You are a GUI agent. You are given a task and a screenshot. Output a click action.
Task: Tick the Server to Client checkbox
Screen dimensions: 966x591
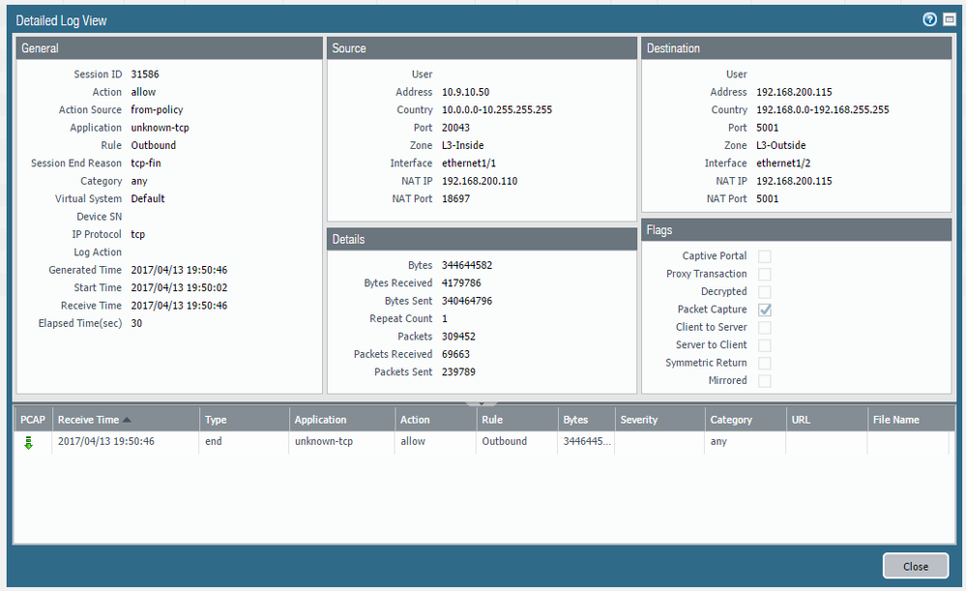(765, 345)
